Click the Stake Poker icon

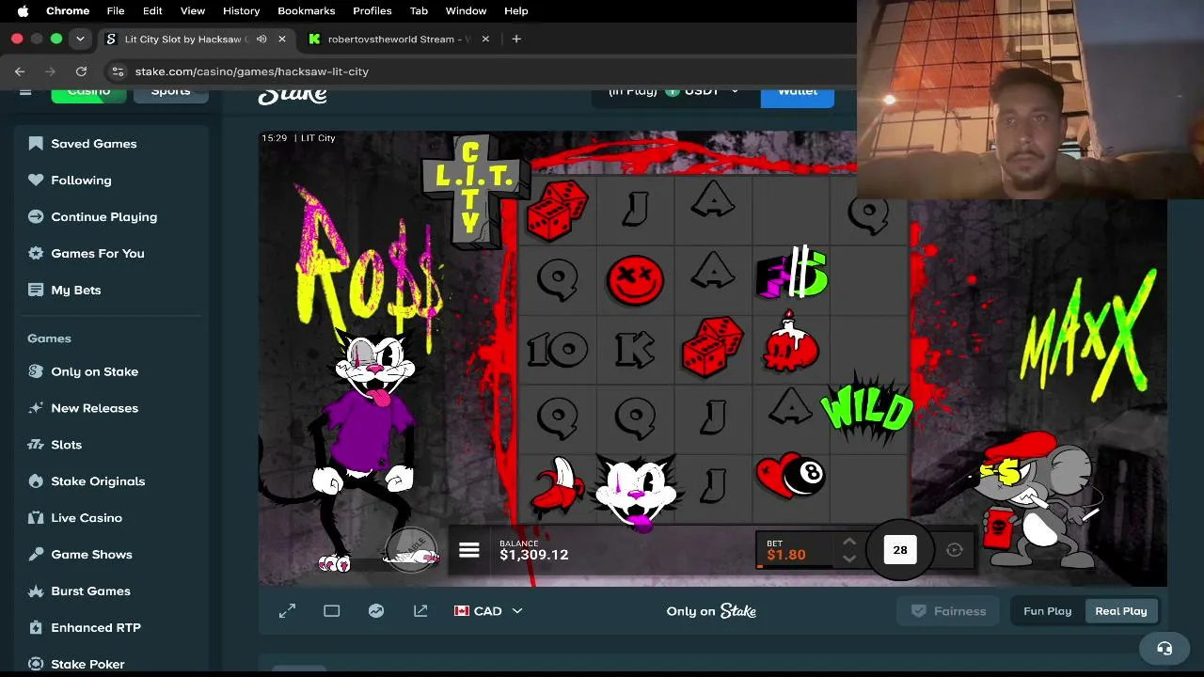pyautogui.click(x=36, y=665)
